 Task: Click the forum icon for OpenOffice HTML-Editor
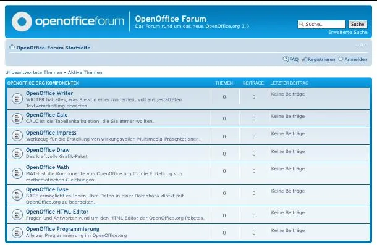coord(17,215)
